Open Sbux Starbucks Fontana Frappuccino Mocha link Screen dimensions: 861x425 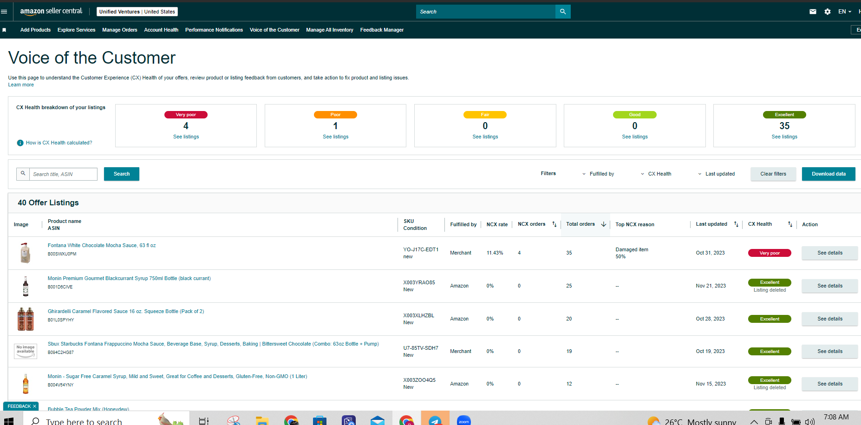(x=213, y=344)
